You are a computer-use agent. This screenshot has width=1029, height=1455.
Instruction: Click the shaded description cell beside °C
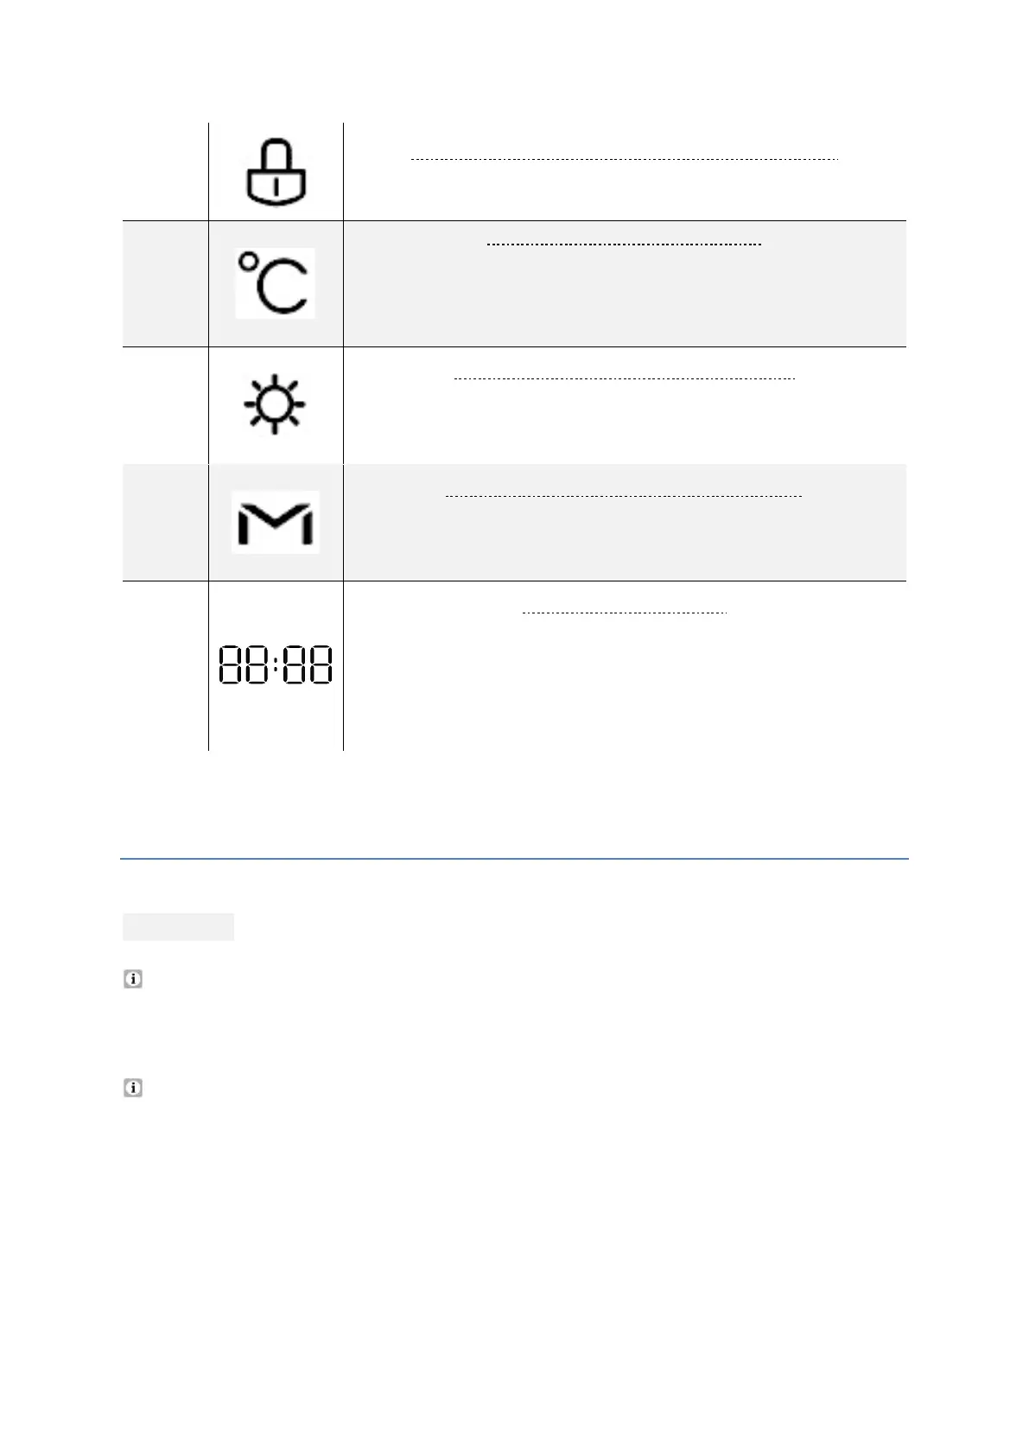tap(625, 283)
